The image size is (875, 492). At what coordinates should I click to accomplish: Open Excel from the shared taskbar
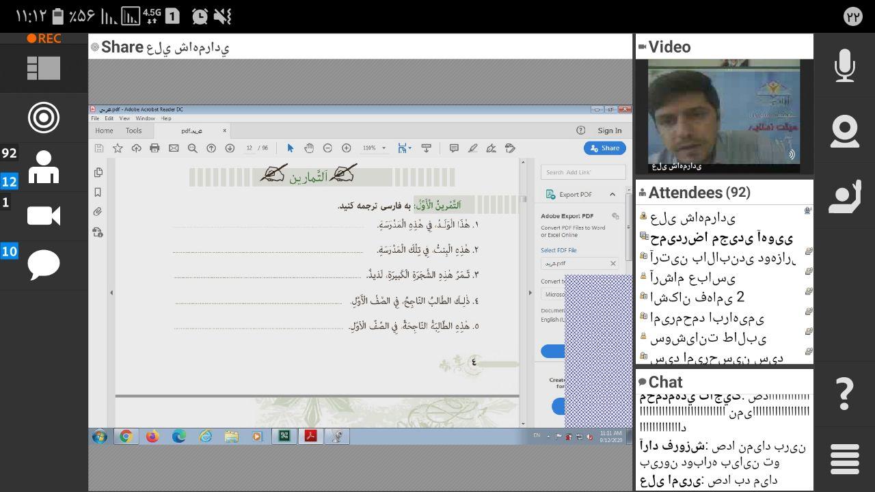pyautogui.click(x=284, y=436)
